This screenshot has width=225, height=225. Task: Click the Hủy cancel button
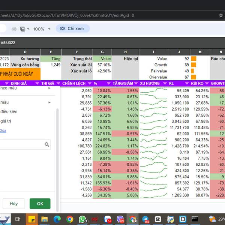click(14, 204)
